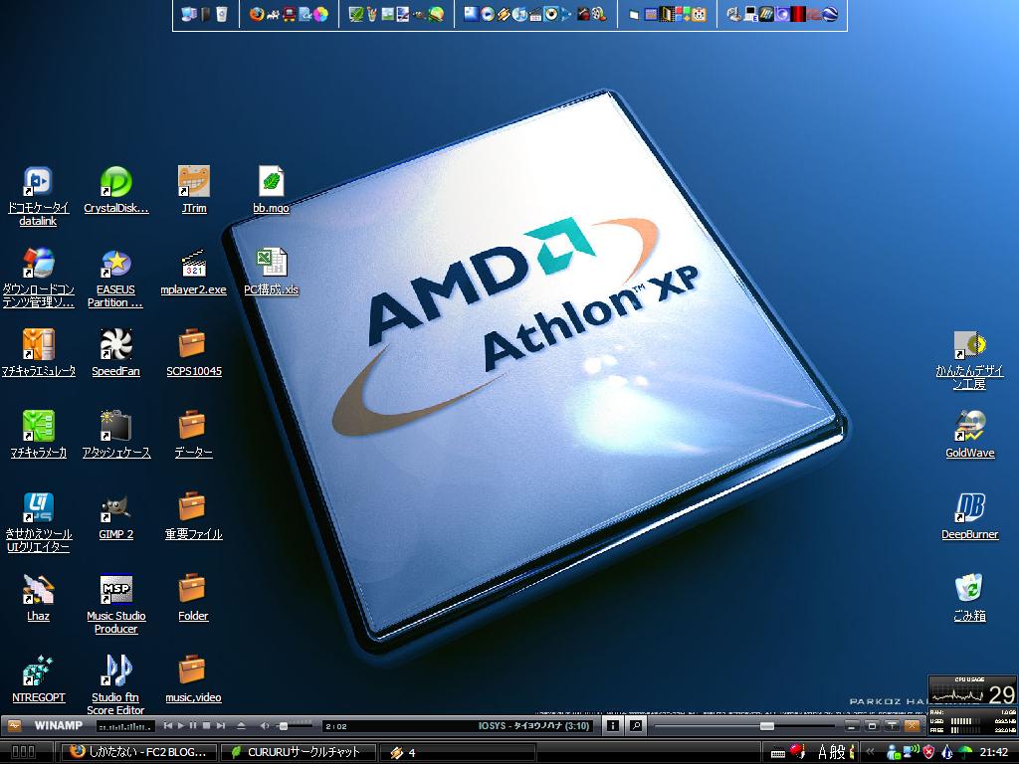Click the 21:42 taskbar clock
The height and width of the screenshot is (764, 1019).
tap(994, 752)
